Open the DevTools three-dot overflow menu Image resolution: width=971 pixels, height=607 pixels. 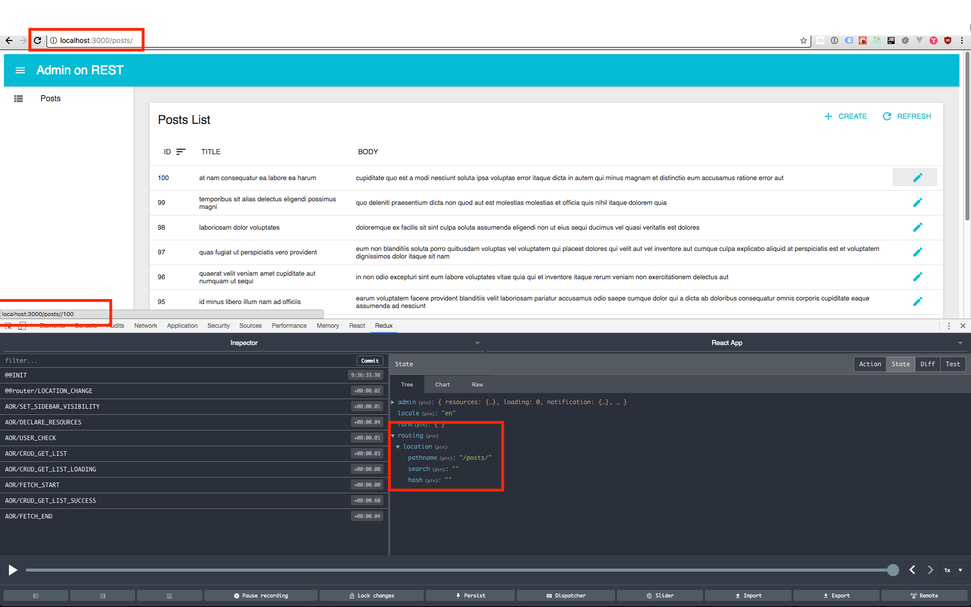point(949,326)
